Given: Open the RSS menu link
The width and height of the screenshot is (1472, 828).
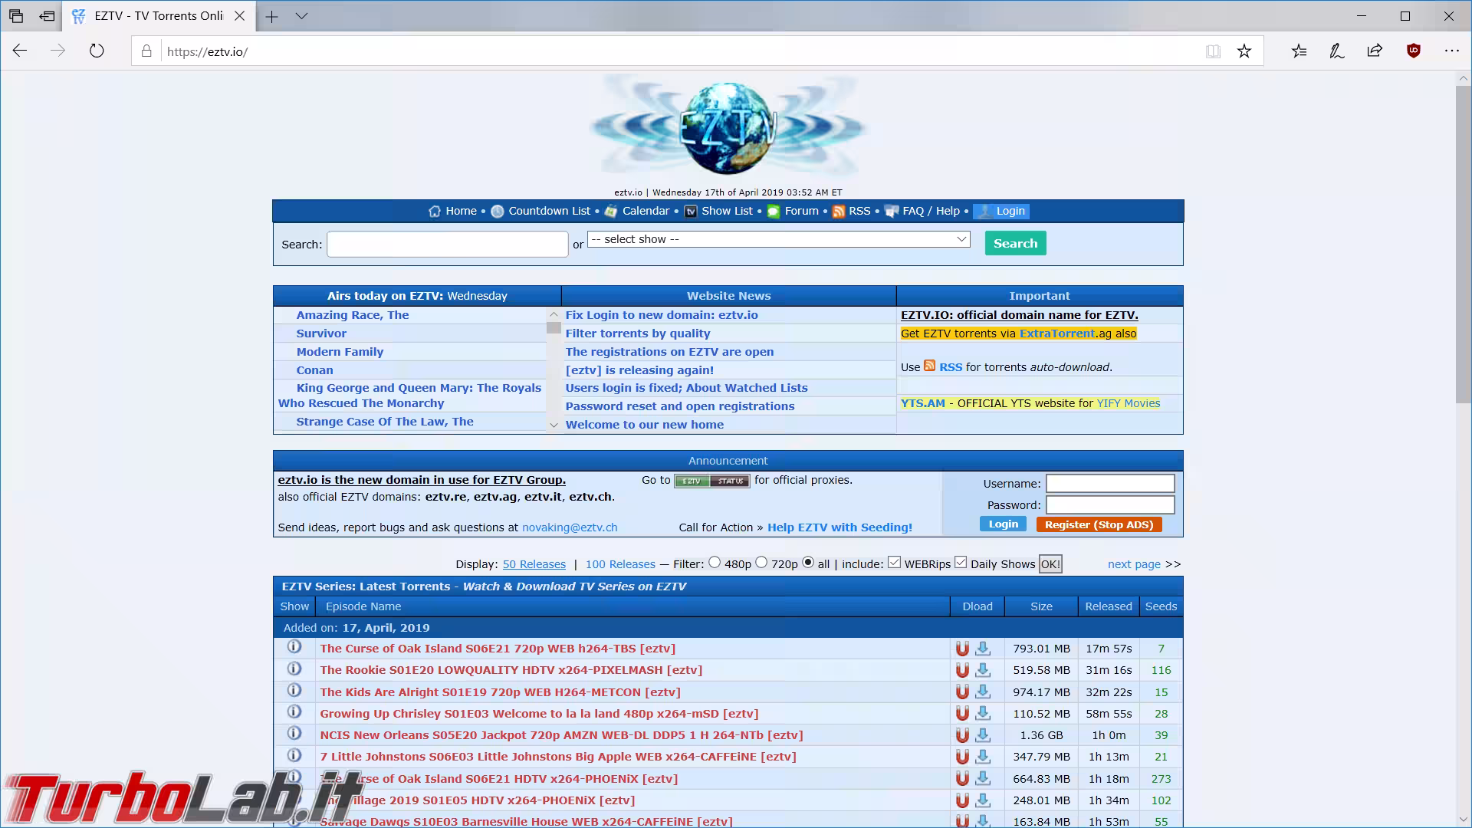Looking at the screenshot, I should point(851,212).
